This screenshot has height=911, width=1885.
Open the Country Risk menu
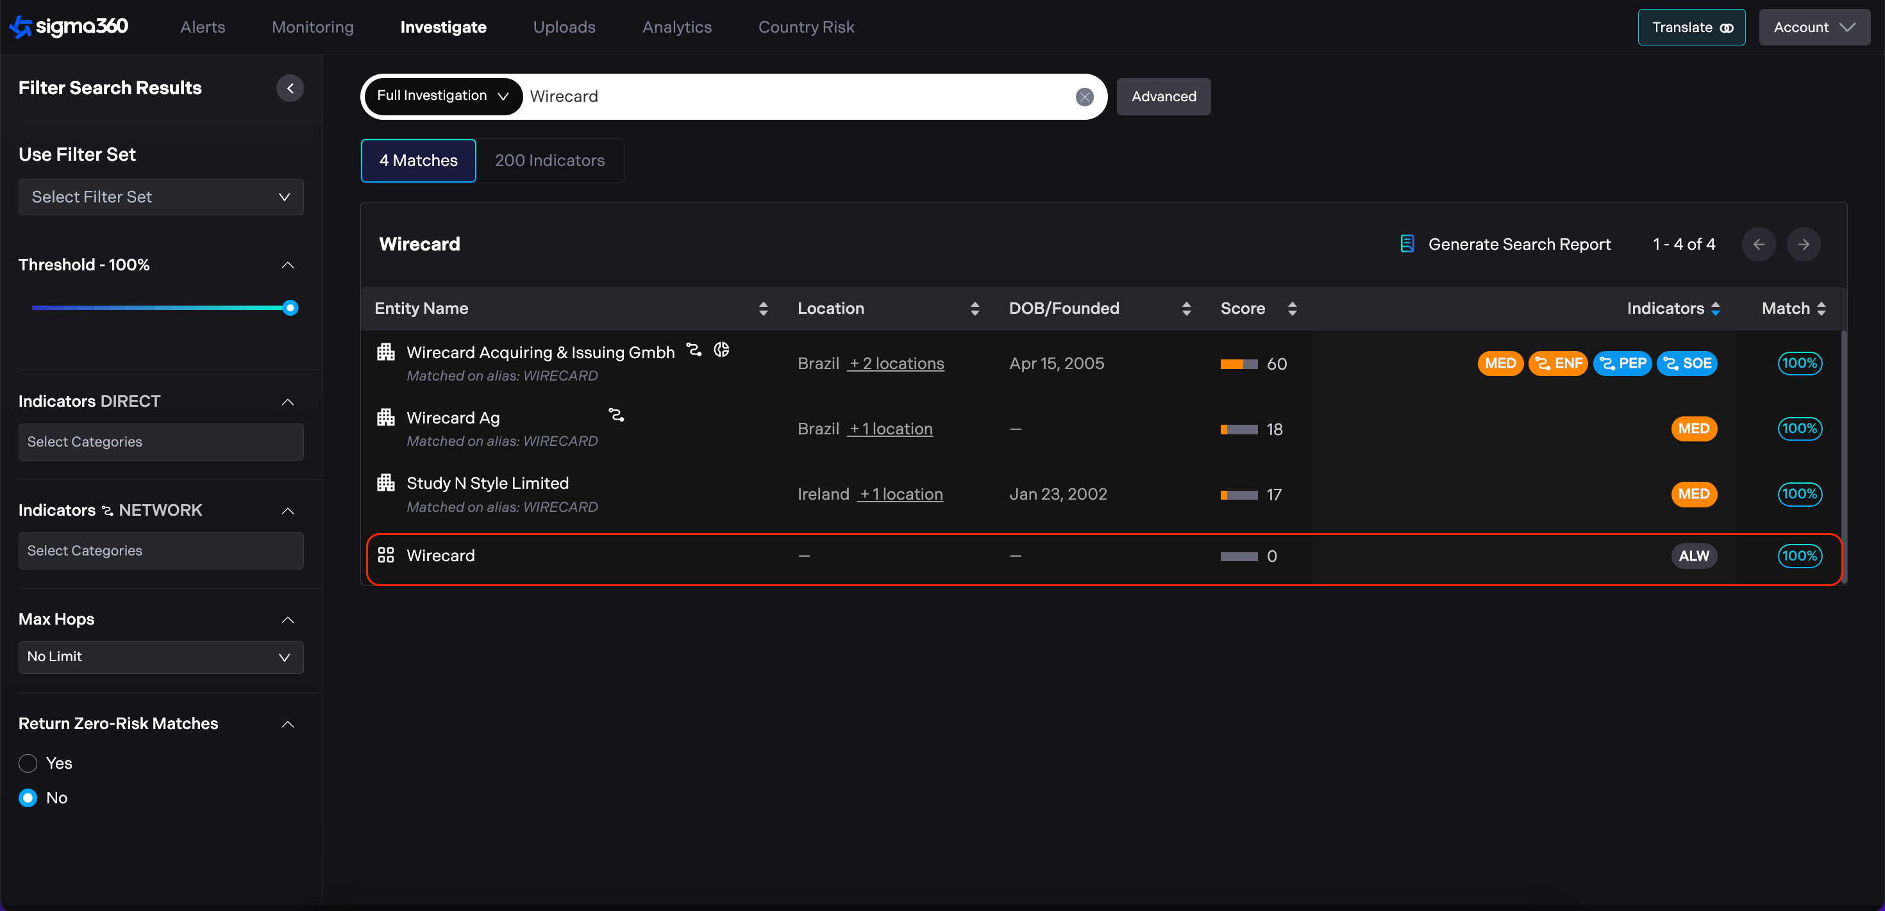pos(806,27)
